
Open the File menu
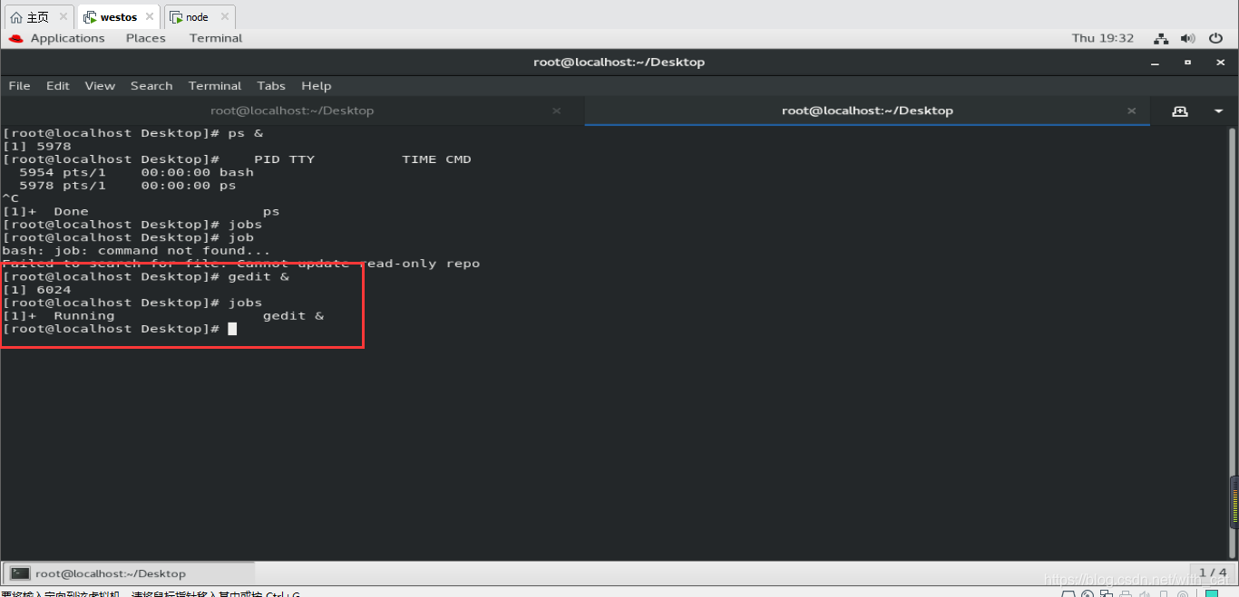click(x=19, y=86)
